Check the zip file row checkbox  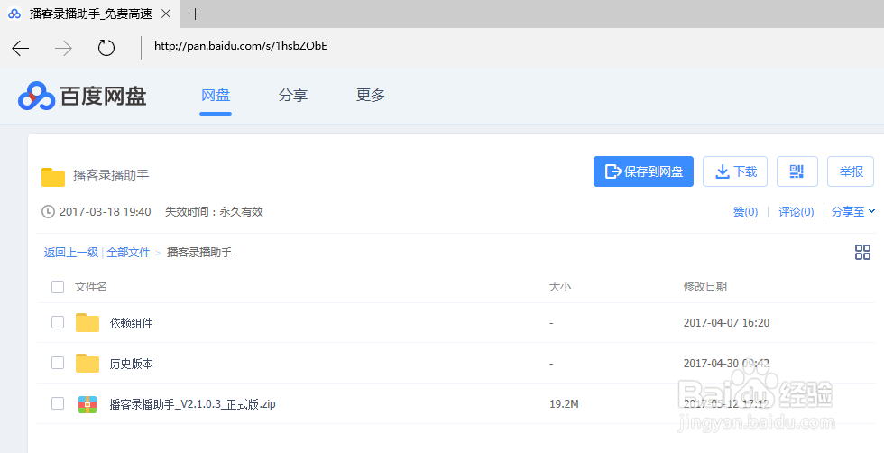[58, 403]
